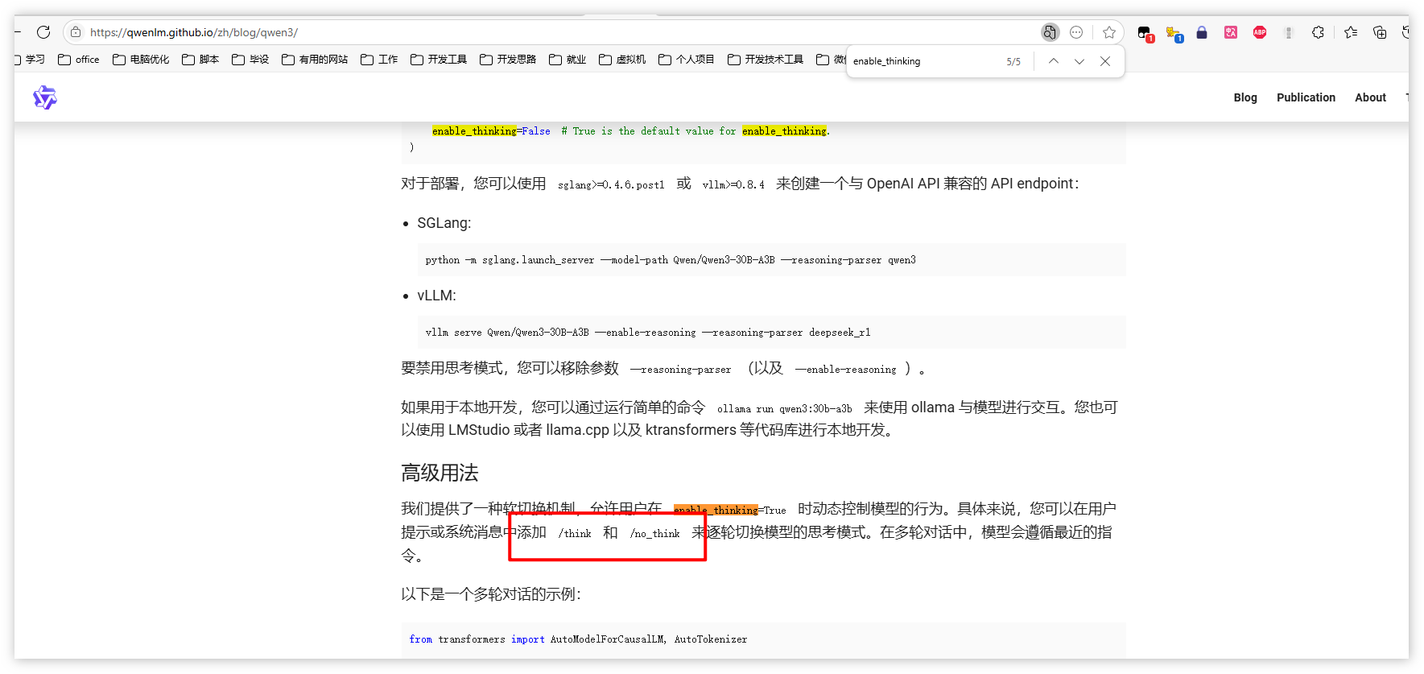Open the 开发思路 bookmark folder
This screenshot has width=1424, height=674.
click(508, 60)
